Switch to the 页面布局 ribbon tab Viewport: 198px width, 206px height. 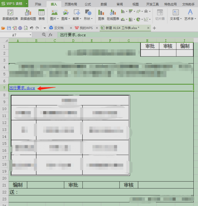tap(71, 4)
